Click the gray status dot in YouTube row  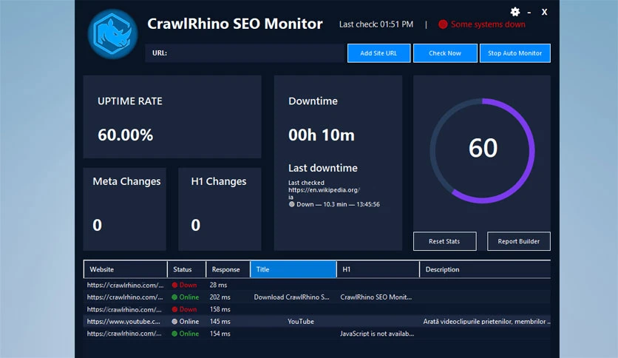tap(174, 321)
